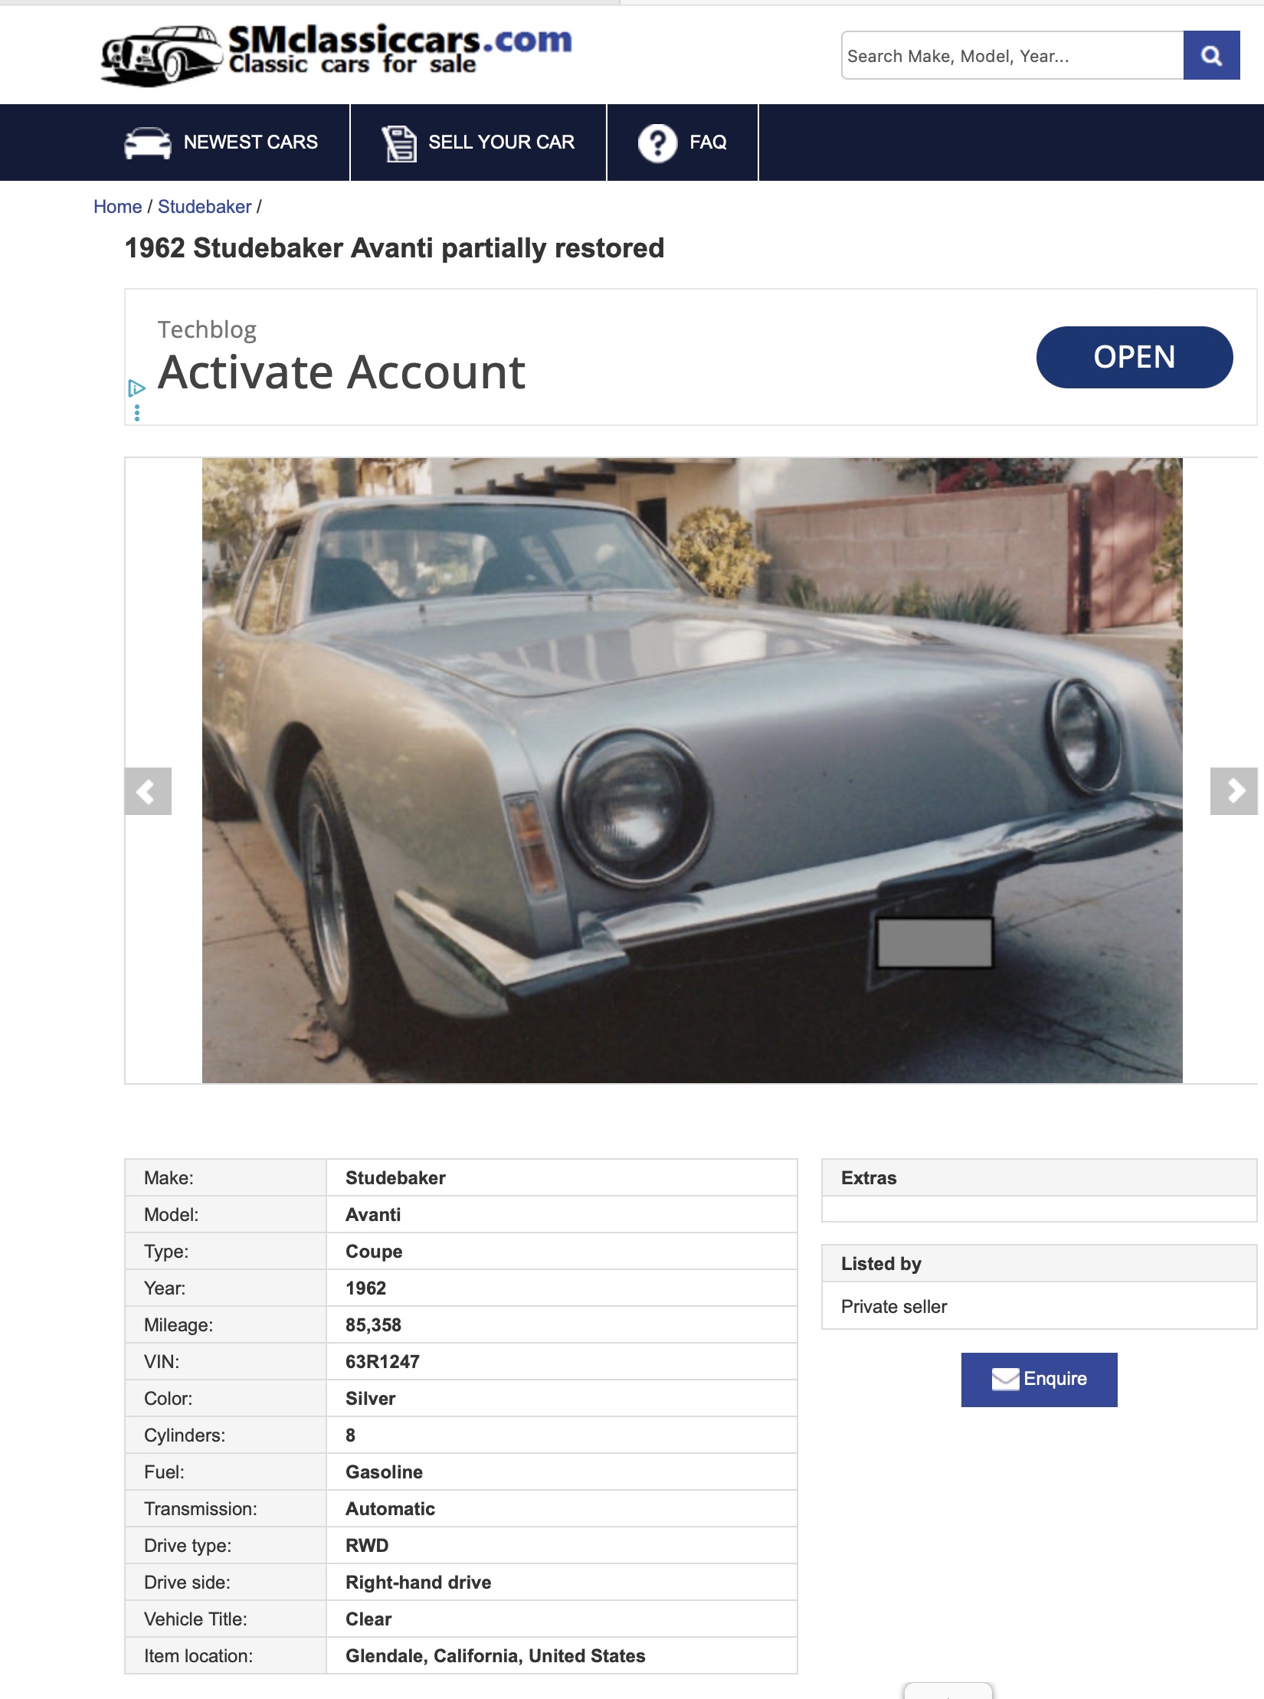Click the Enquire button text
This screenshot has width=1264, height=1699.
(x=1055, y=1379)
